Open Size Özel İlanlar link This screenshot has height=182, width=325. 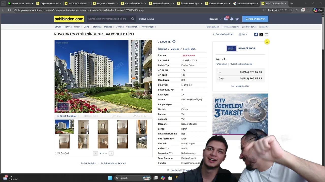249,27
